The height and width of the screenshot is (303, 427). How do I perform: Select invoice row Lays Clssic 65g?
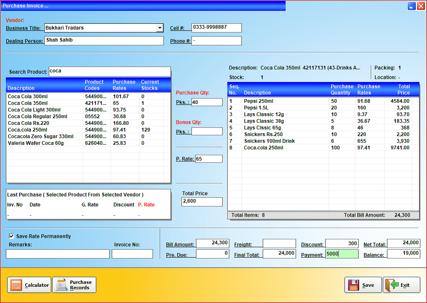[323, 127]
